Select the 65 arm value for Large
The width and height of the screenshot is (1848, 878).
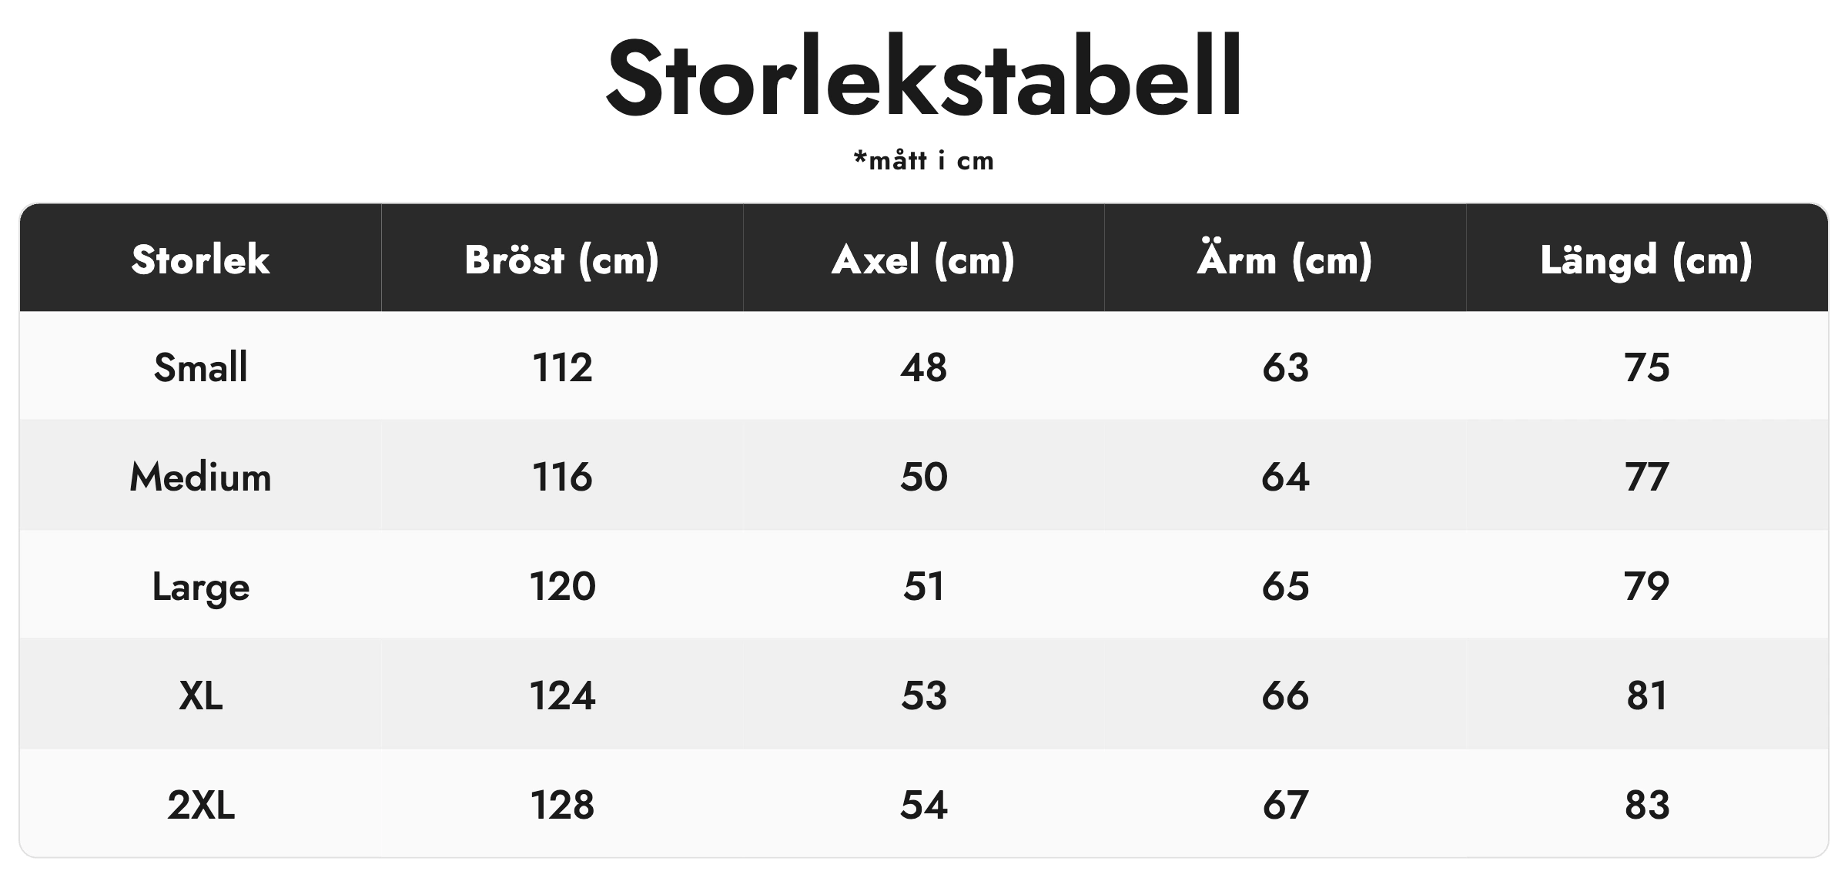(1285, 586)
